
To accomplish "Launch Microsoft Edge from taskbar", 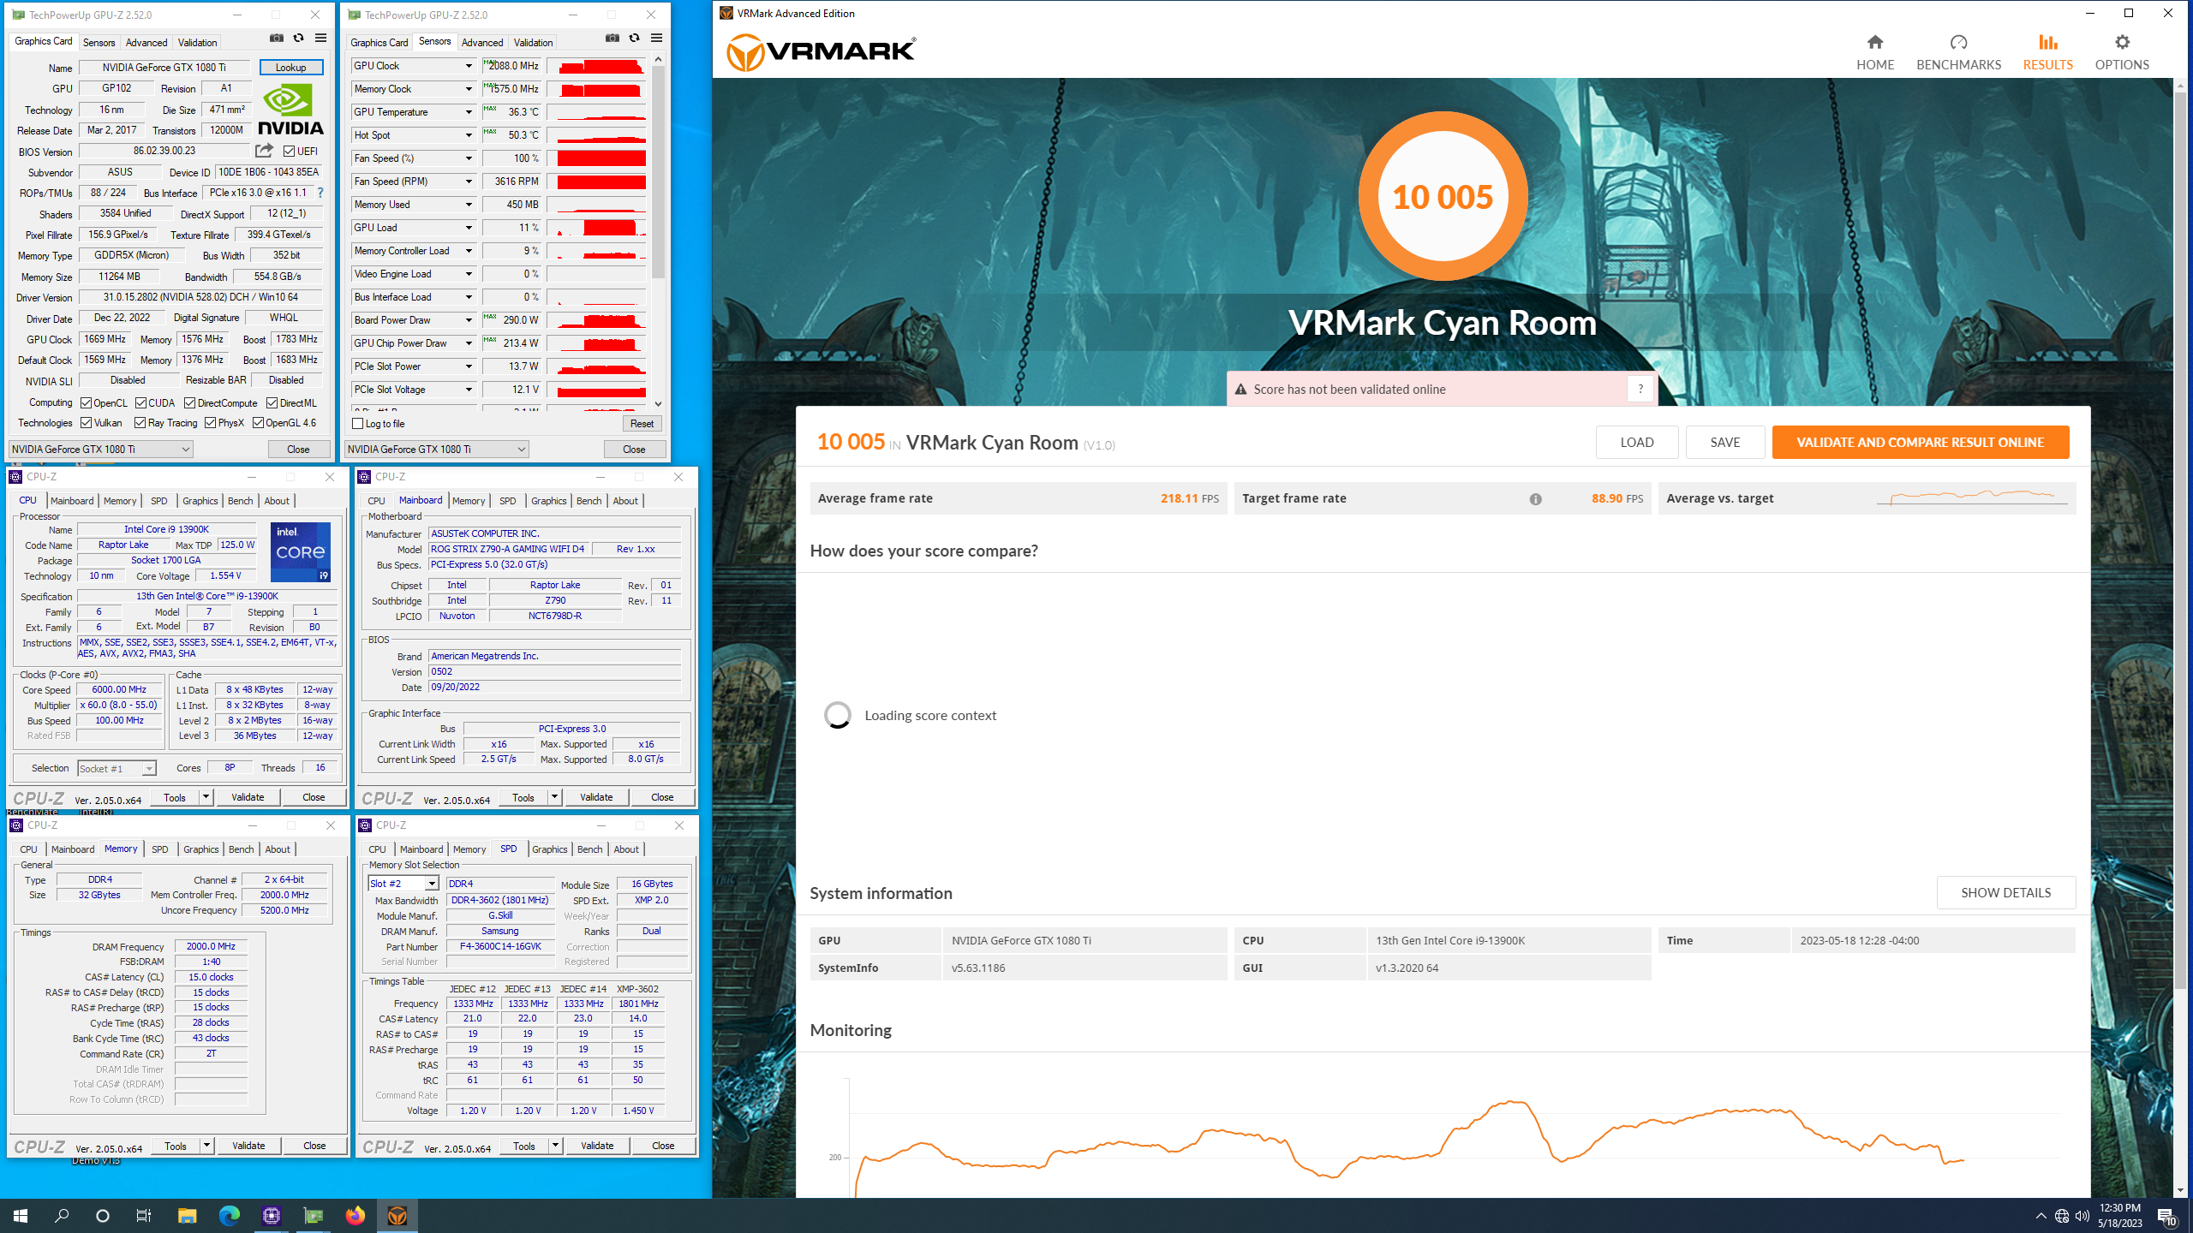I will (x=229, y=1215).
